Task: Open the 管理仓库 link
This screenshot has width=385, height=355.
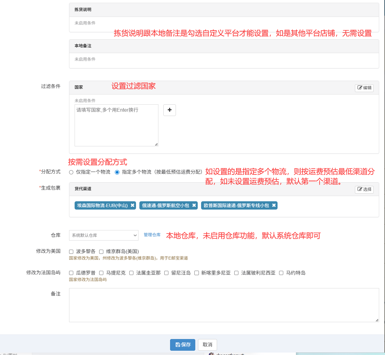Action: [x=152, y=235]
